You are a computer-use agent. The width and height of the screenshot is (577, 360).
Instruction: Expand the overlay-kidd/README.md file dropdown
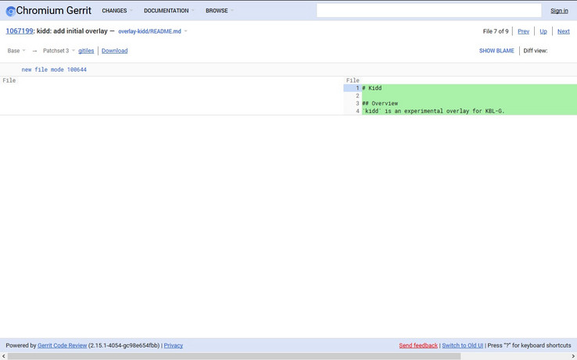tap(152, 31)
